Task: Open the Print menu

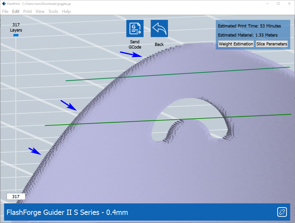Action: click(x=28, y=12)
